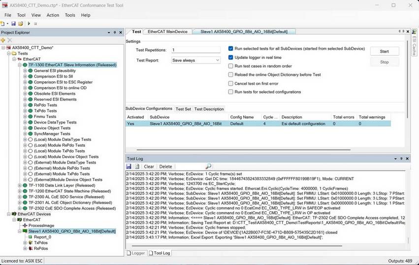Click the Save project floppy icon
Image resolution: width=419 pixels, height=265 pixels.
point(13,24)
